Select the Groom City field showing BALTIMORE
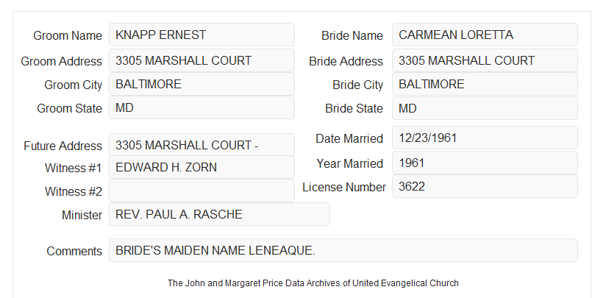 click(x=202, y=84)
